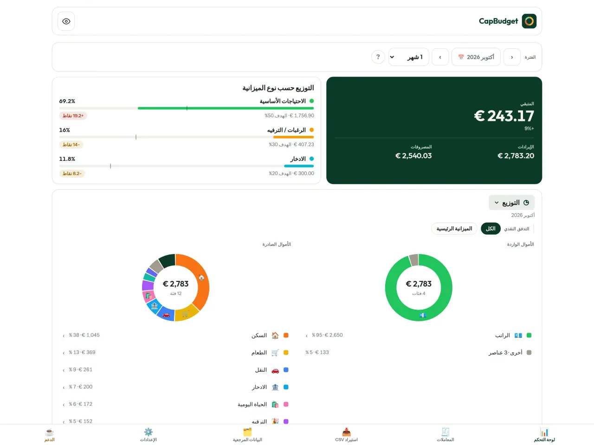Click the house icon beside السكن legend
This screenshot has height=445, width=594.
click(x=275, y=335)
